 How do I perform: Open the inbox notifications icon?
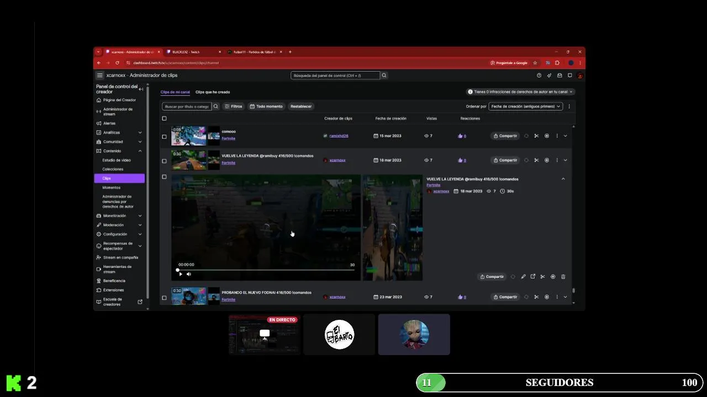560,76
